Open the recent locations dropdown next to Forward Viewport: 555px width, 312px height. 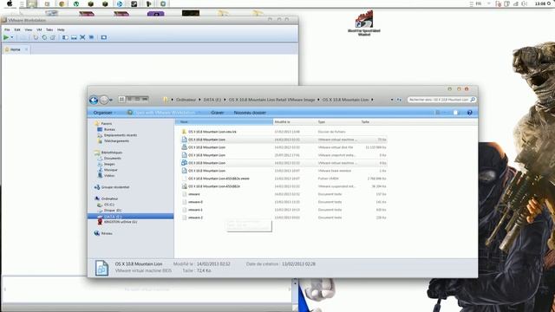111,101
